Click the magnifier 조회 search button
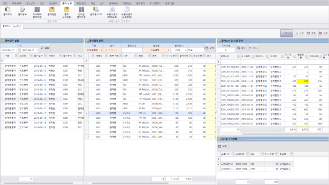 click(x=45, y=48)
